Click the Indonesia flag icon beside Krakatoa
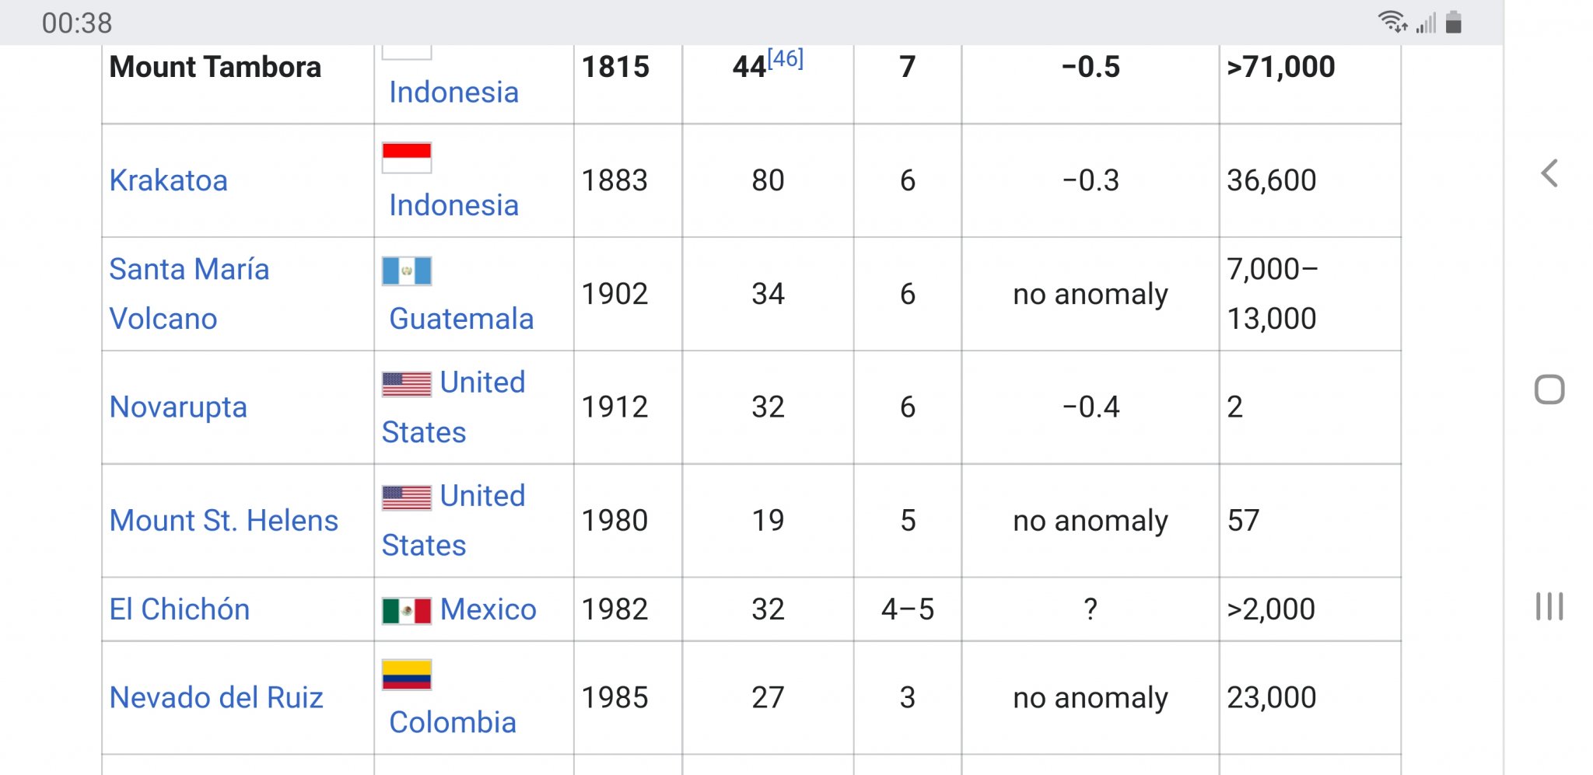Image resolution: width=1593 pixels, height=775 pixels. tap(407, 158)
